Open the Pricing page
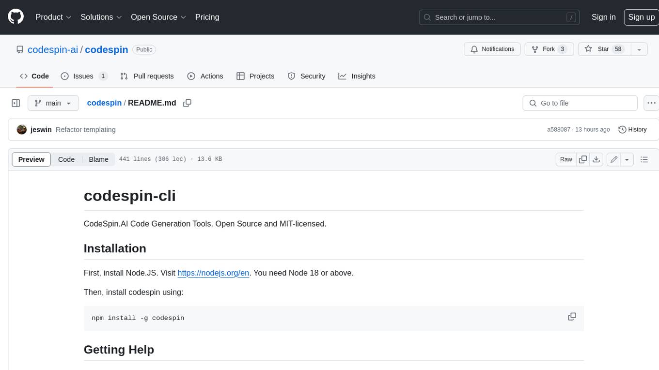 [207, 17]
